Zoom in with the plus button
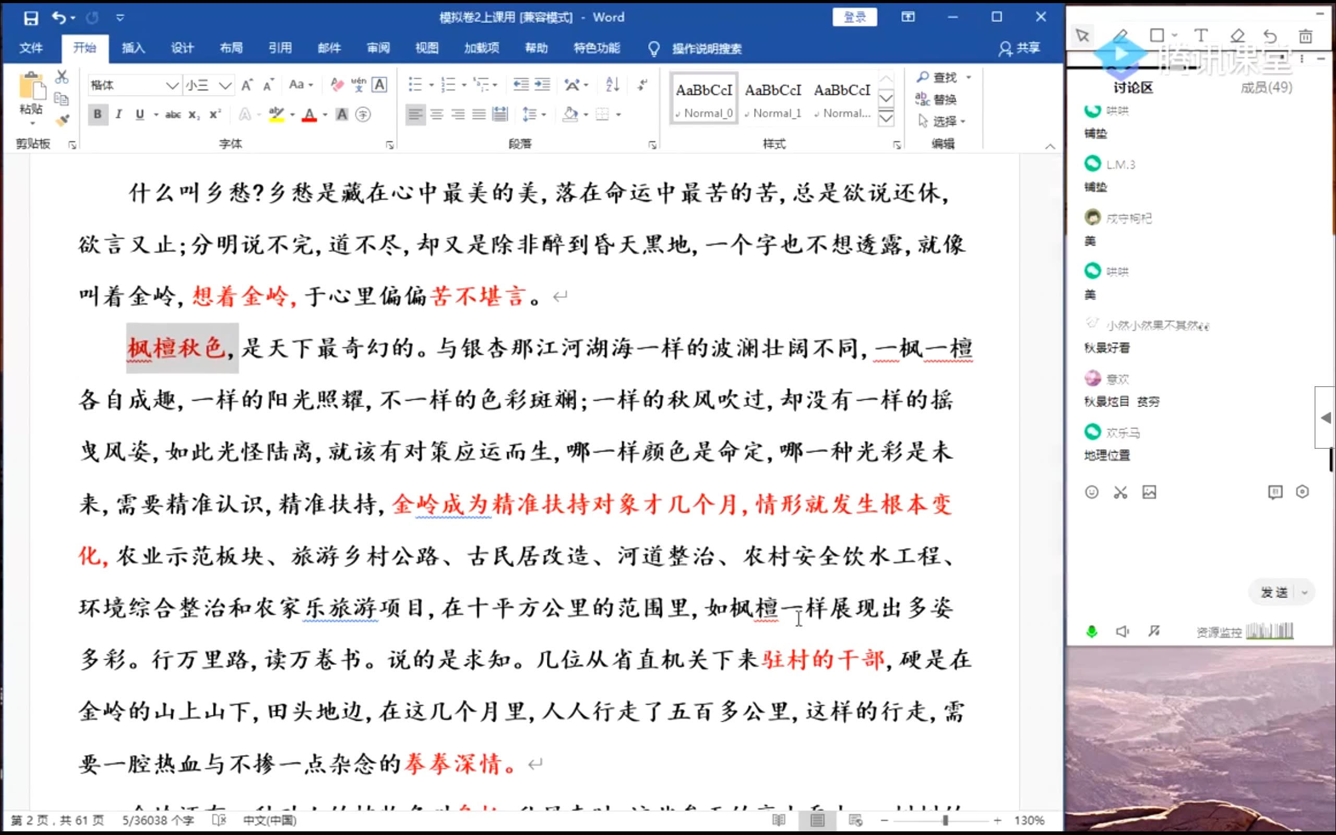 click(x=997, y=820)
